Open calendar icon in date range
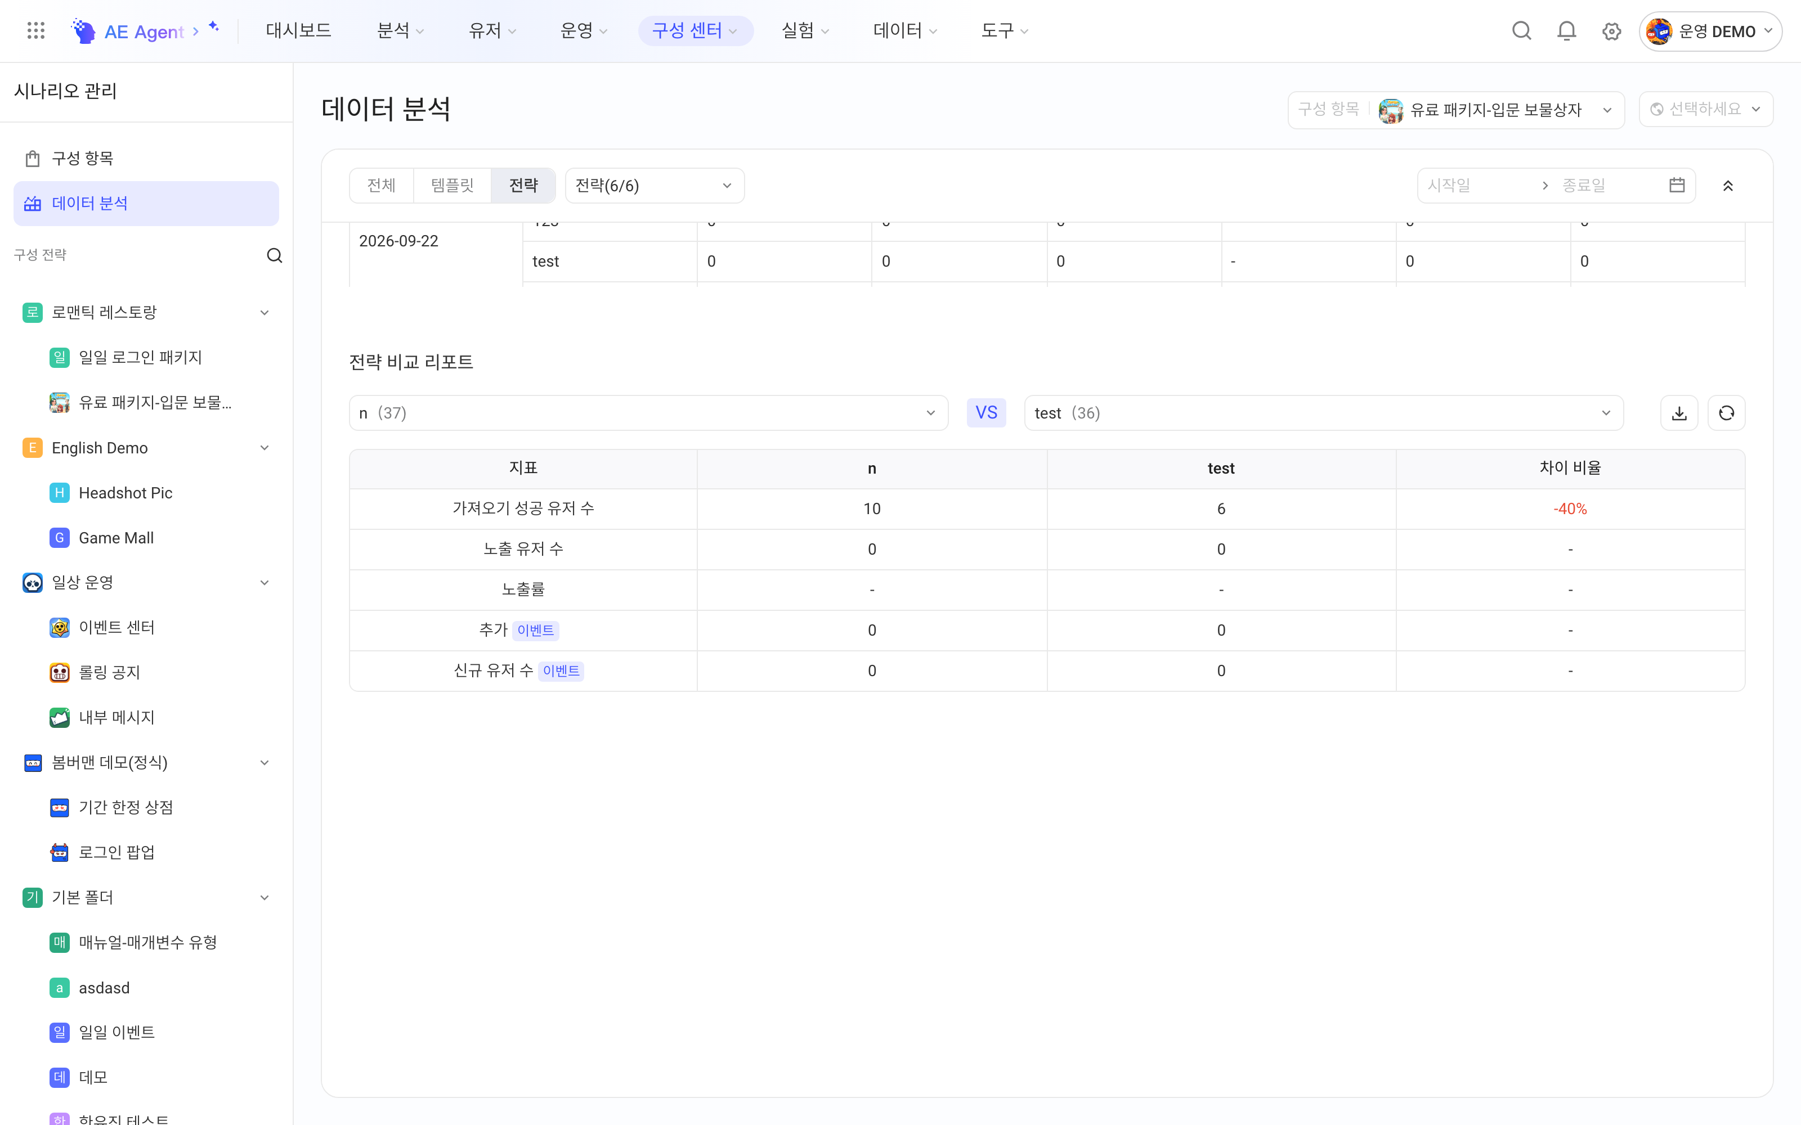 [x=1677, y=184]
